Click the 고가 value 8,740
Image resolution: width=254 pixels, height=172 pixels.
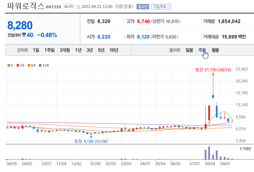(143, 21)
